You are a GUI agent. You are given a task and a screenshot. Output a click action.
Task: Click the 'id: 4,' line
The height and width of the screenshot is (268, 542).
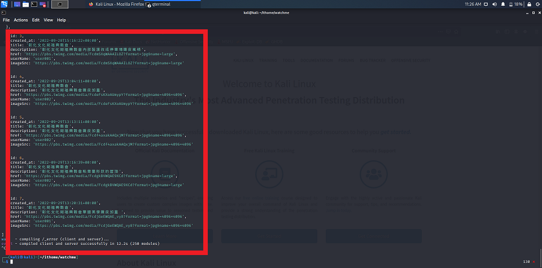(x=16, y=77)
